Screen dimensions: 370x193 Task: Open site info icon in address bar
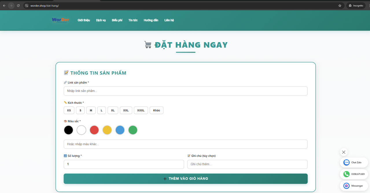tap(26, 5)
